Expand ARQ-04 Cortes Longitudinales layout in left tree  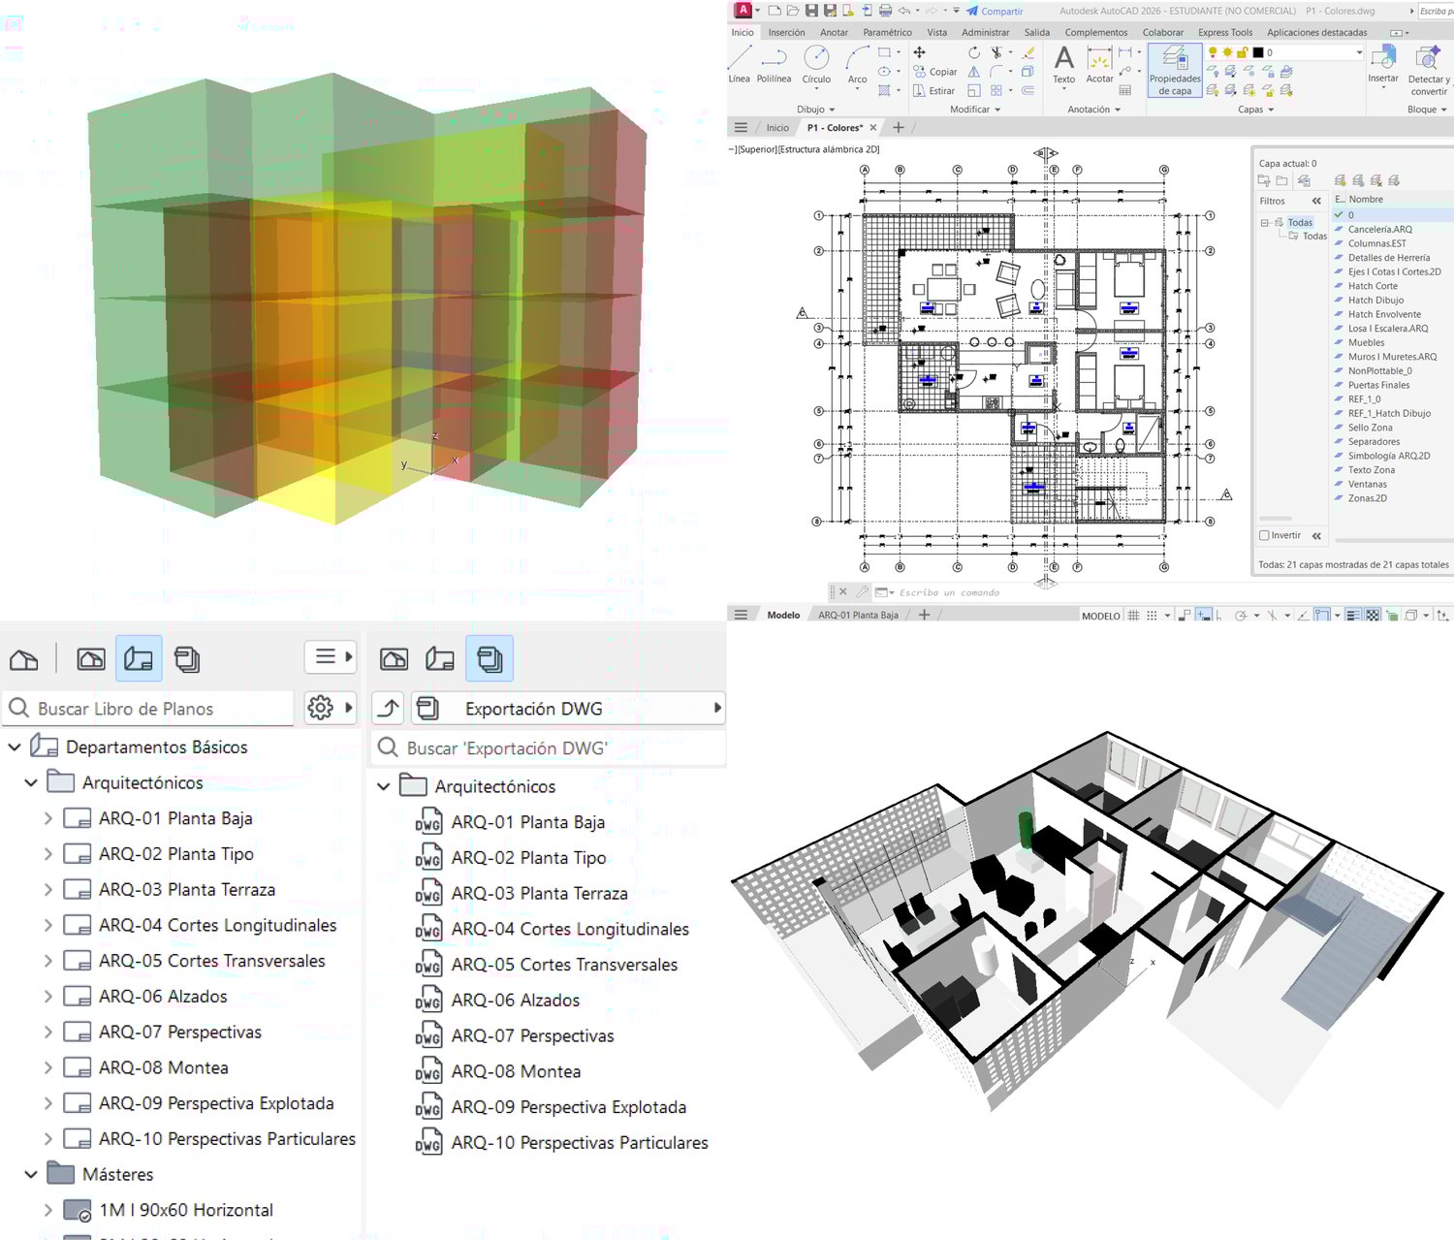[47, 925]
